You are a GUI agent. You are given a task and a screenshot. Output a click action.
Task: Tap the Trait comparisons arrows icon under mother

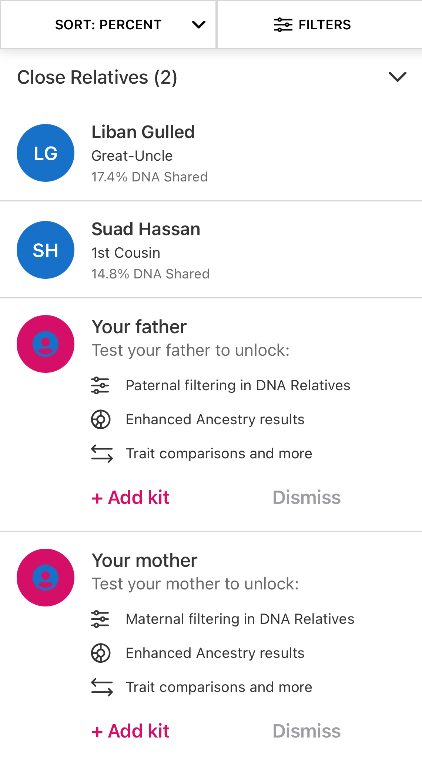click(x=102, y=687)
